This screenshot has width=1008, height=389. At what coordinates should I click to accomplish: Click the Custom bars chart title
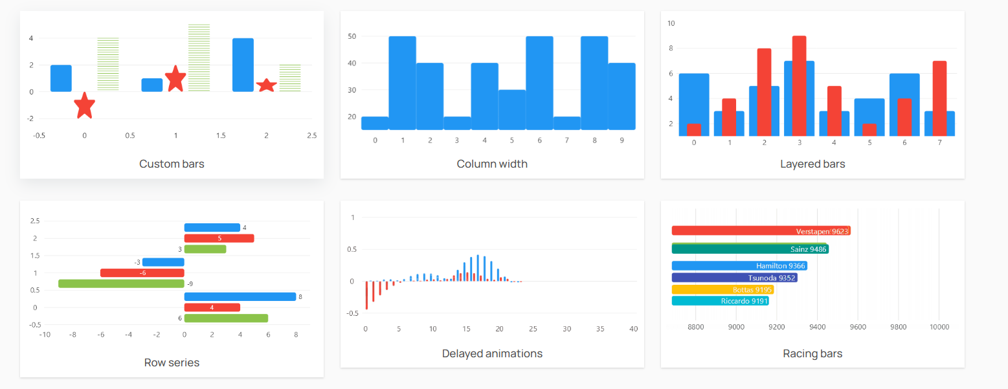coord(171,164)
